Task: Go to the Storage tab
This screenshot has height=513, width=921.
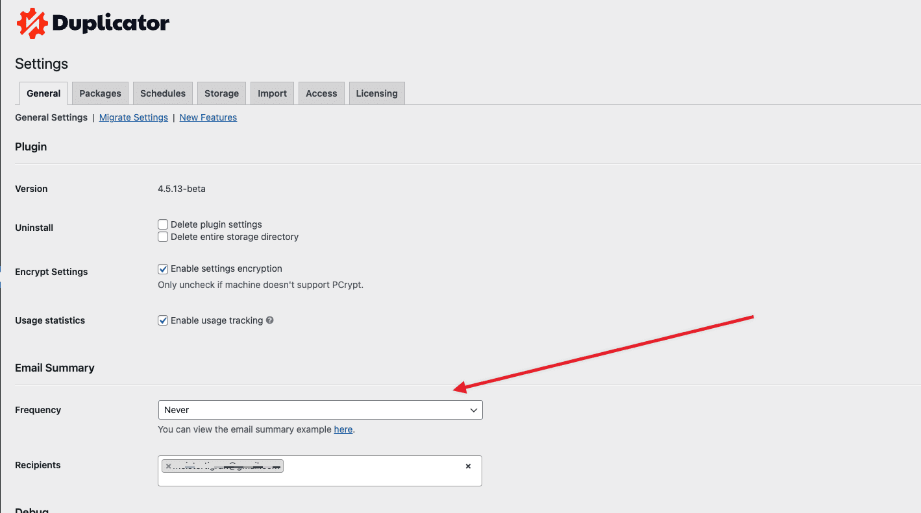Action: pyautogui.click(x=221, y=93)
